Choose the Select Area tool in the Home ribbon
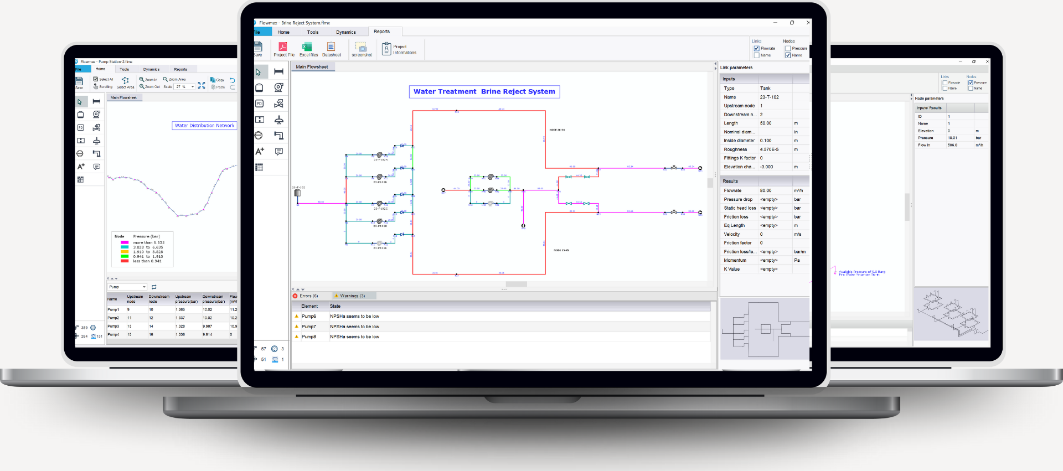 [125, 82]
